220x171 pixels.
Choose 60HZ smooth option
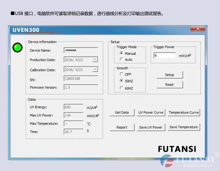pyautogui.click(x=122, y=88)
